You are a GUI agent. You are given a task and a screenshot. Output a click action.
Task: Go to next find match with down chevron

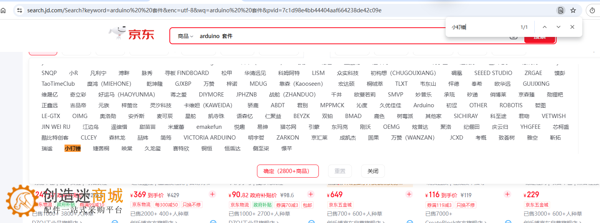pos(558,27)
